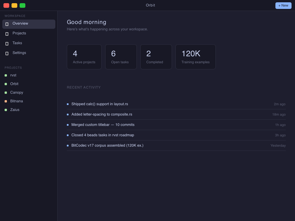Screen dimensions: 295x221
Task: Open the Canopy project
Action: click(16, 92)
